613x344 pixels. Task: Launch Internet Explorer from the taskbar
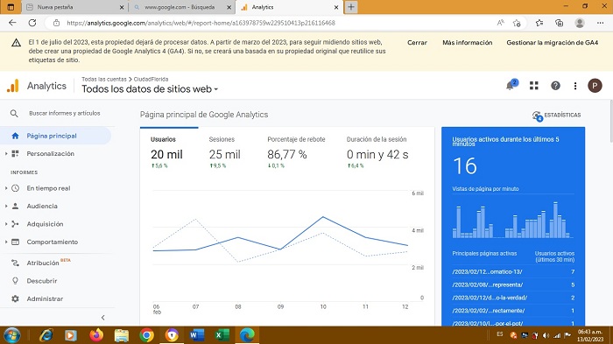pyautogui.click(x=46, y=335)
